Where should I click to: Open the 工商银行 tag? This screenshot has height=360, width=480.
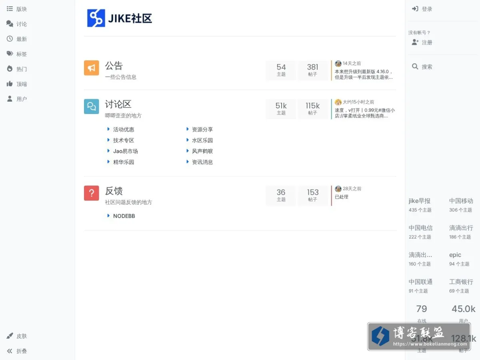461,282
